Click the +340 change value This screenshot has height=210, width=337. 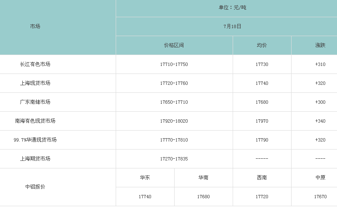point(320,121)
